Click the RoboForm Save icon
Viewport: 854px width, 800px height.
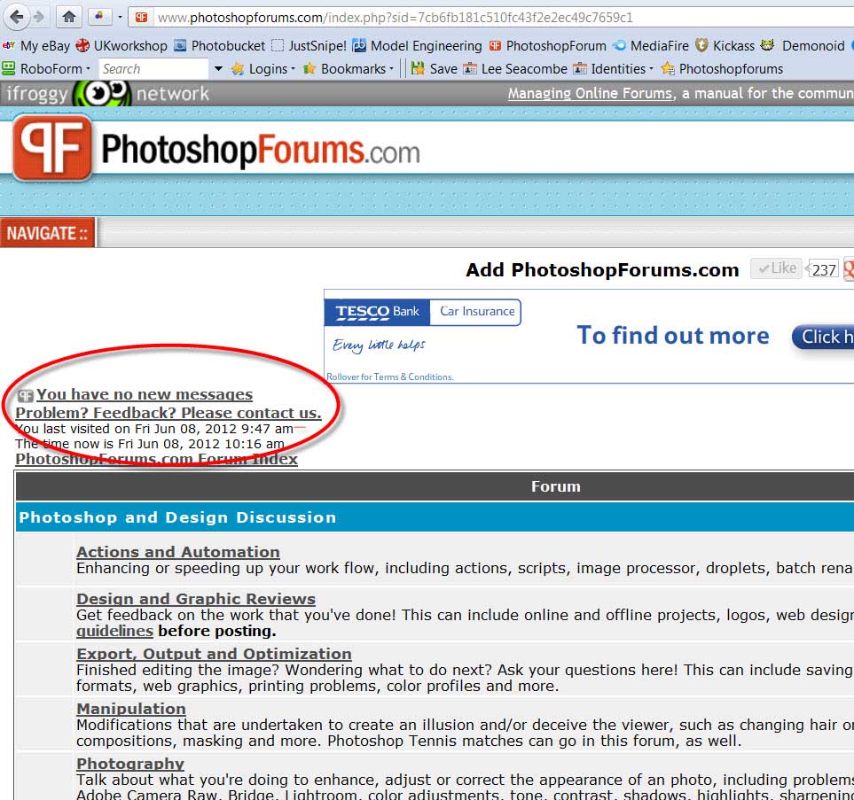(435, 68)
